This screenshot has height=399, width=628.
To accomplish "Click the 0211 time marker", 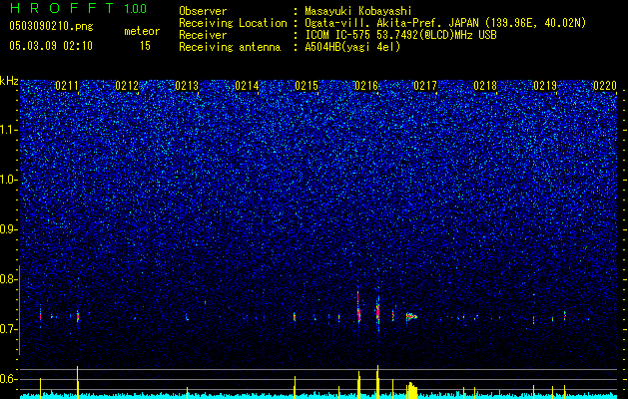I will pyautogui.click(x=67, y=86).
